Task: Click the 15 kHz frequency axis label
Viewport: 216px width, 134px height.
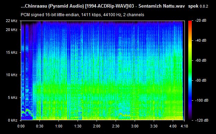Action: click(11, 52)
